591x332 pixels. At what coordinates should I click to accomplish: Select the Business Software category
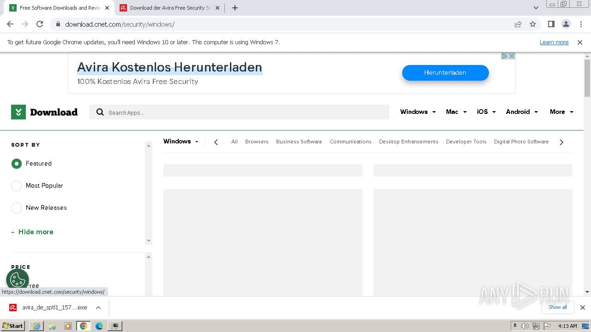click(x=299, y=142)
